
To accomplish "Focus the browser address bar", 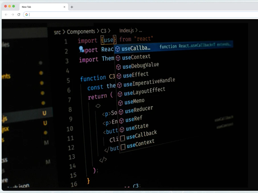I will pyautogui.click(x=142, y=15).
